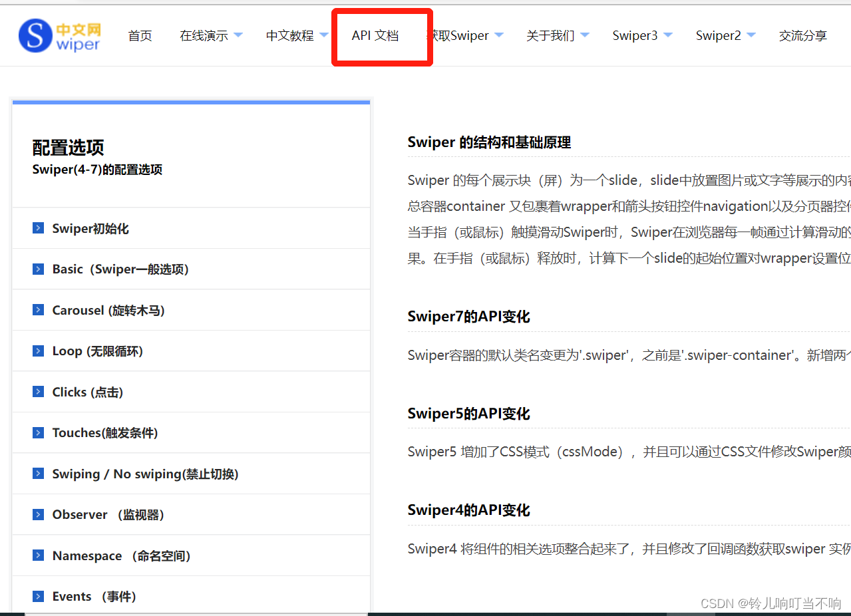The image size is (851, 616).
Task: Select the 关于我们 menu label
Action: tap(550, 36)
